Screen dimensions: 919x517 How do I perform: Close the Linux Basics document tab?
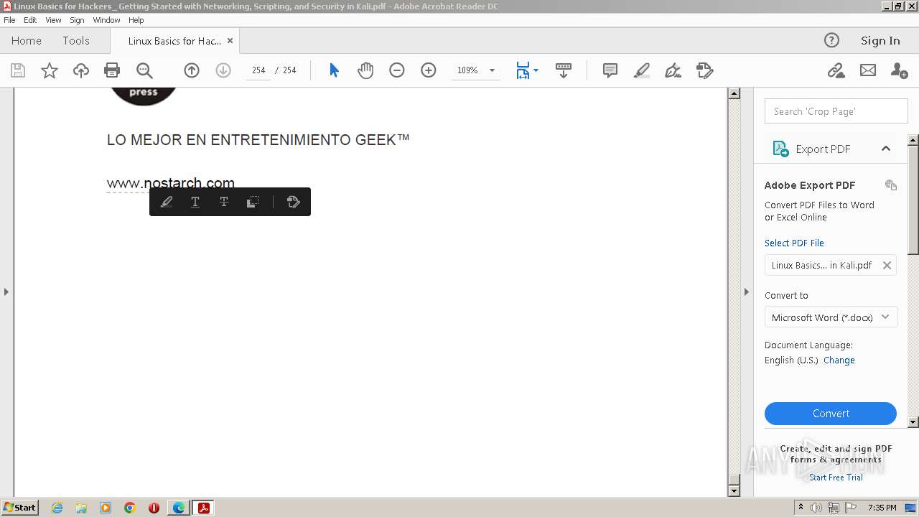230,41
